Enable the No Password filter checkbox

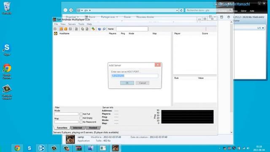coord(81,122)
